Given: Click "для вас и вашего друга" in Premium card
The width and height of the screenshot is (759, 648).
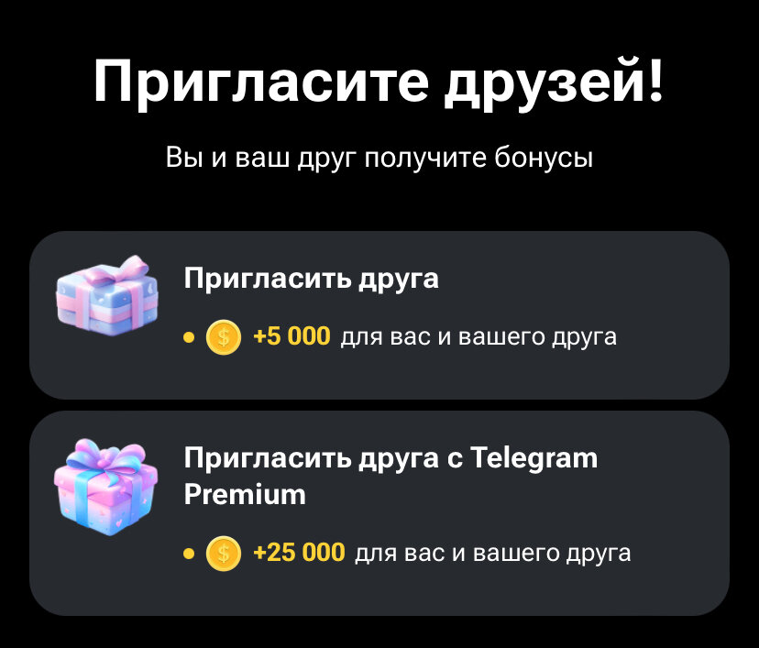Looking at the screenshot, I should coord(493,554).
